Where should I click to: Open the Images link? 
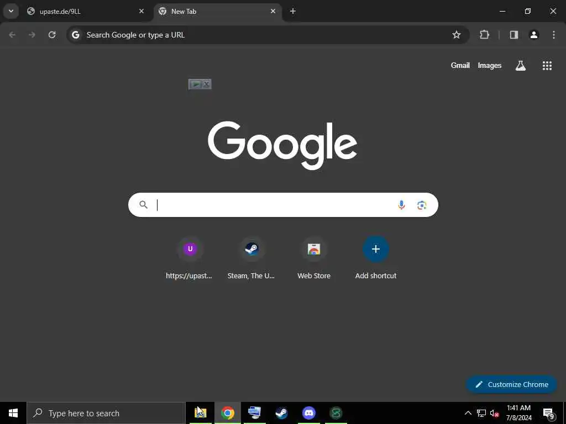tap(490, 65)
